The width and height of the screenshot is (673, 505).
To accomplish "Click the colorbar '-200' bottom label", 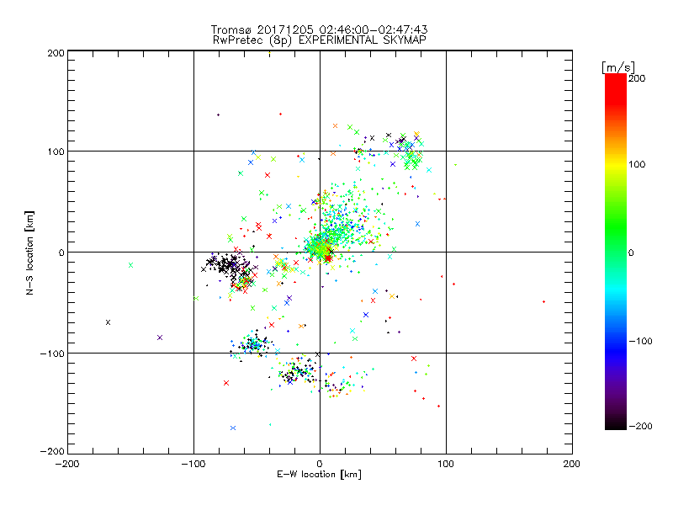I will (640, 426).
